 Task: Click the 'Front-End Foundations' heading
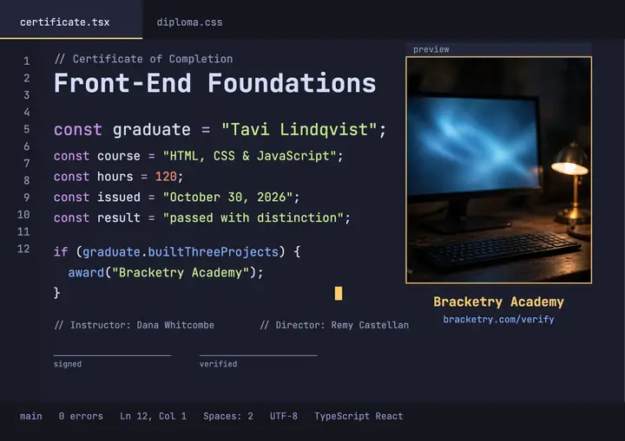click(215, 83)
